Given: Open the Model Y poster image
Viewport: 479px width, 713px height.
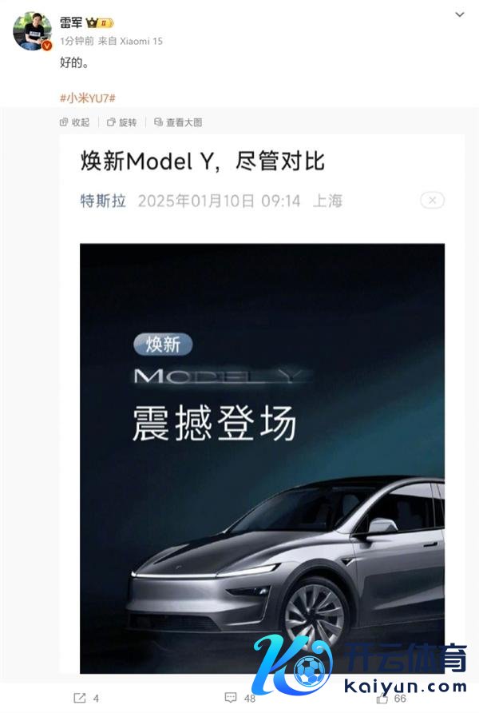Looking at the screenshot, I should click(x=262, y=458).
